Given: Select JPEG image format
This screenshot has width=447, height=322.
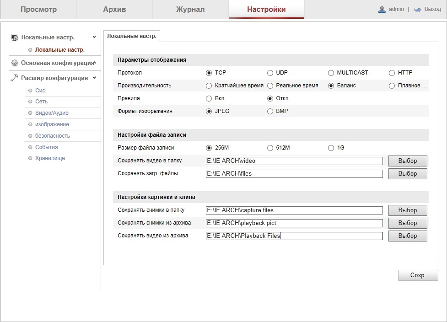Looking at the screenshot, I should click(209, 112).
